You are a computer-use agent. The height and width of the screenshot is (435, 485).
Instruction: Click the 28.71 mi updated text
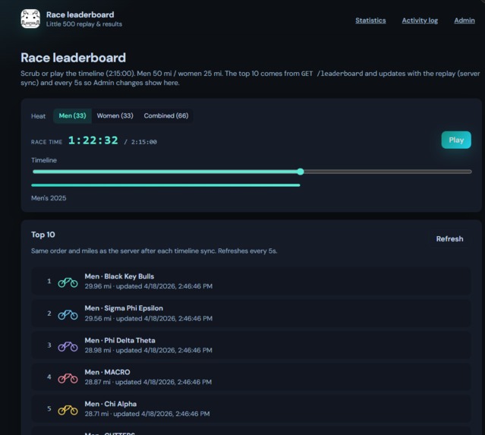pos(147,414)
